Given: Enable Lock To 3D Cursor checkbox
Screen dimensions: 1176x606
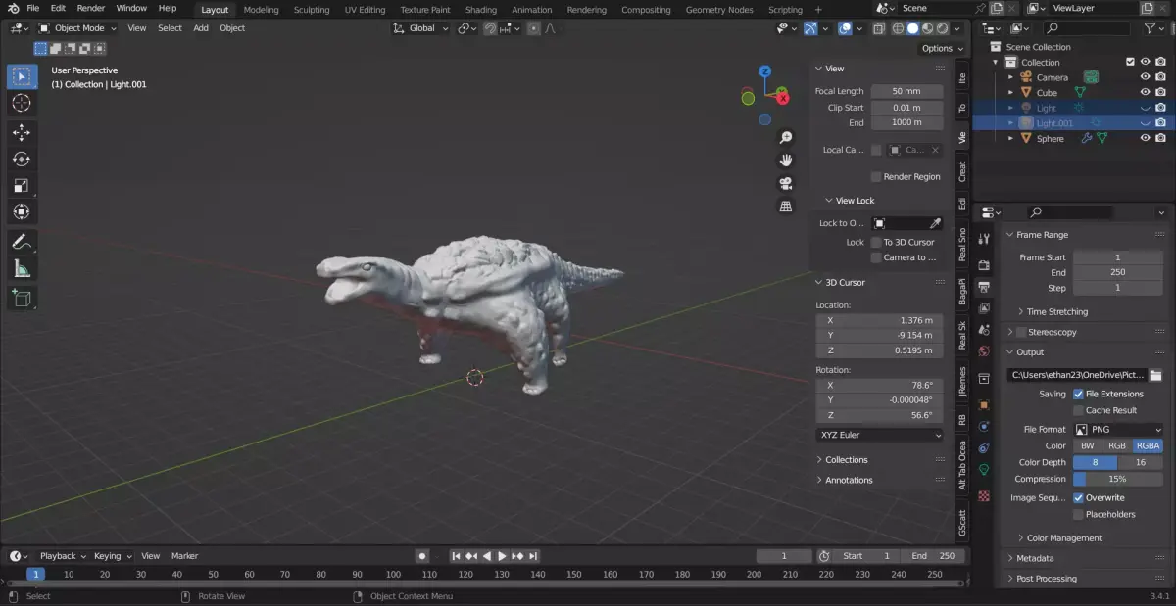Looking at the screenshot, I should pyautogui.click(x=876, y=242).
